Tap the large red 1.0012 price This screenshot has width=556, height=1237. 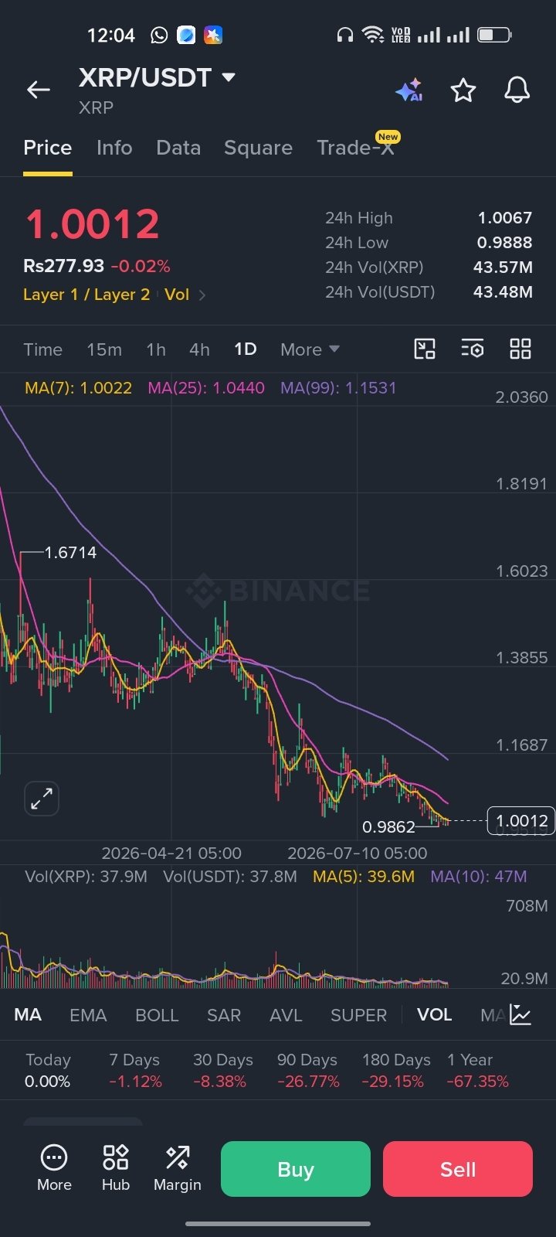point(93,224)
